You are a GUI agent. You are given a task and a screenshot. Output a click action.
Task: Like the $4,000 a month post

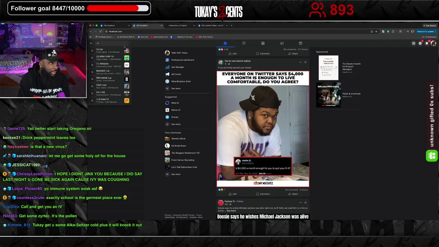(x=233, y=194)
